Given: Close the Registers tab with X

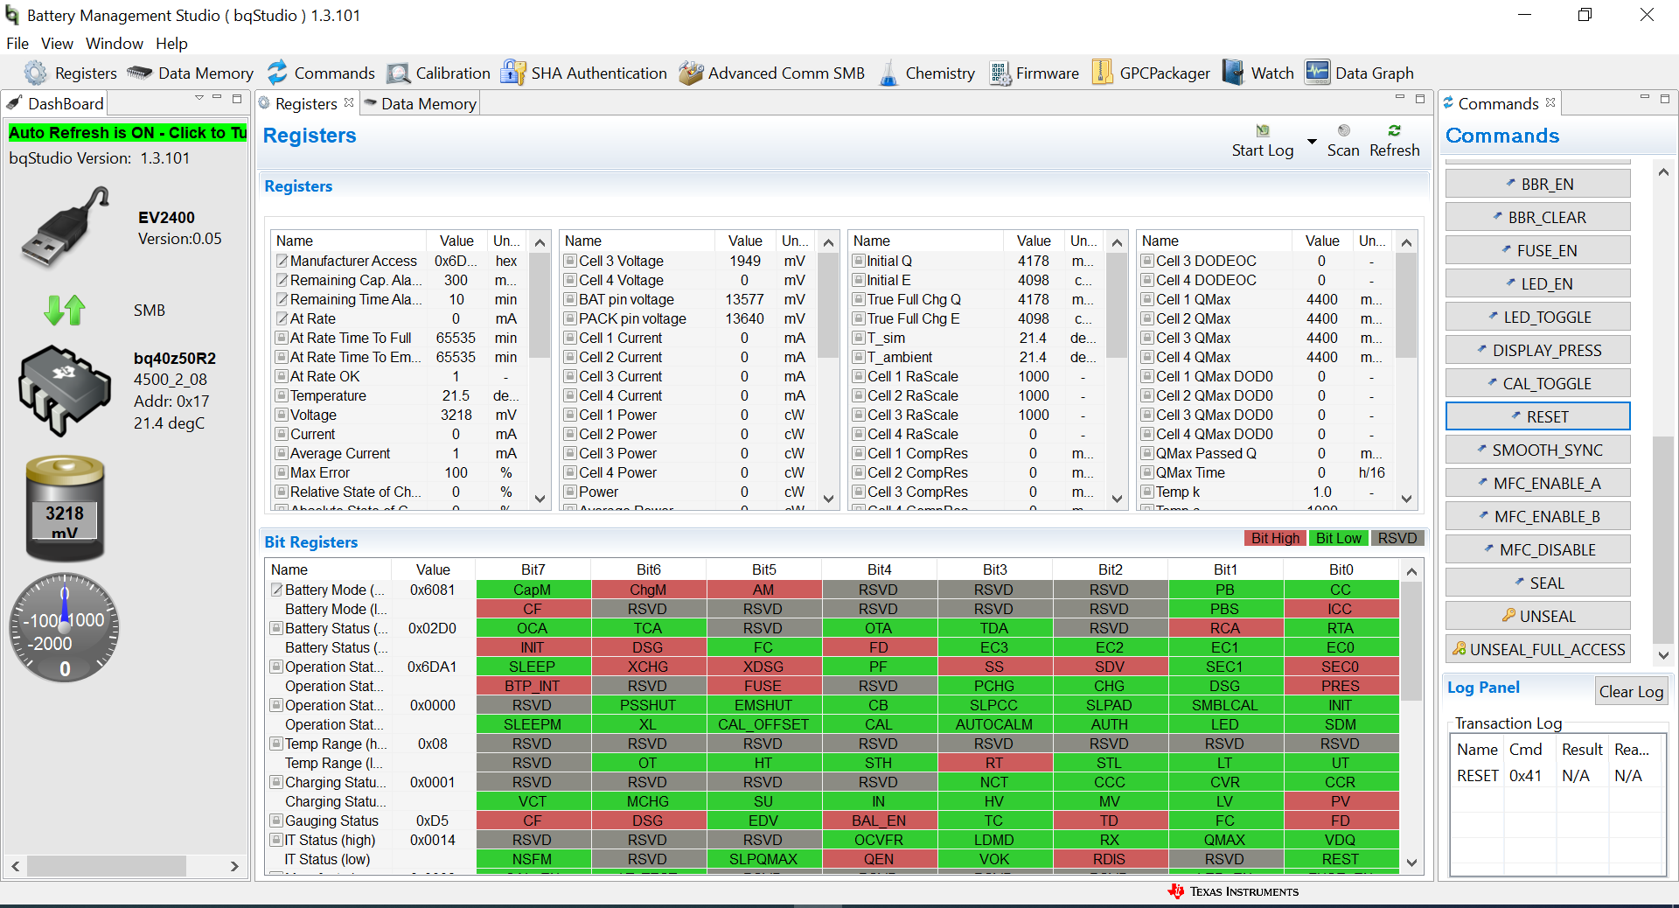Looking at the screenshot, I should coord(349,102).
